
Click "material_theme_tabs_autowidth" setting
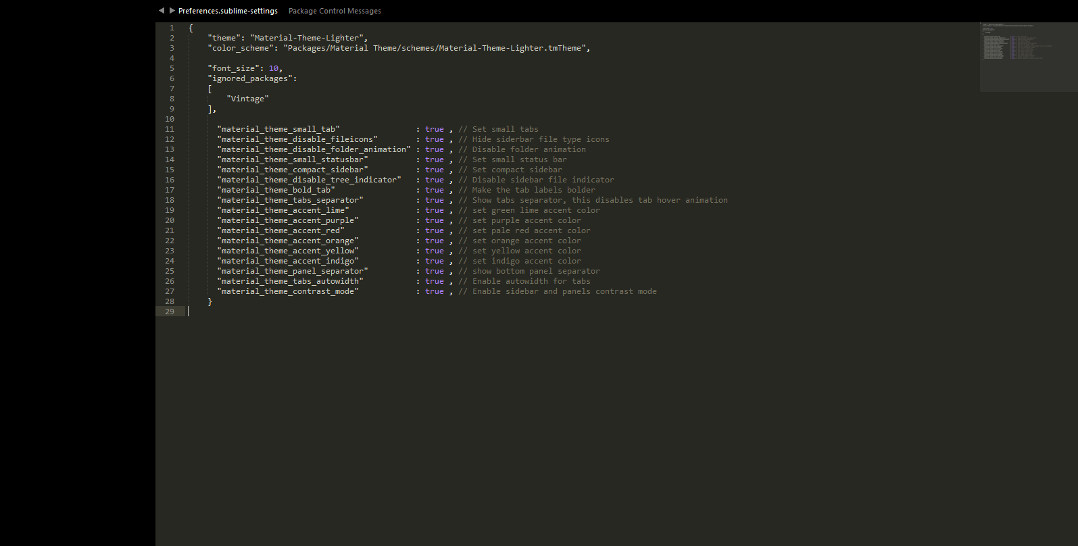tap(291, 281)
